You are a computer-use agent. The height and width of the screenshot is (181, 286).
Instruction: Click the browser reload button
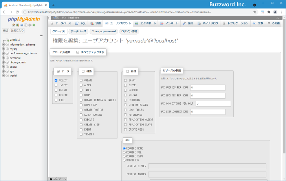pos(16,12)
